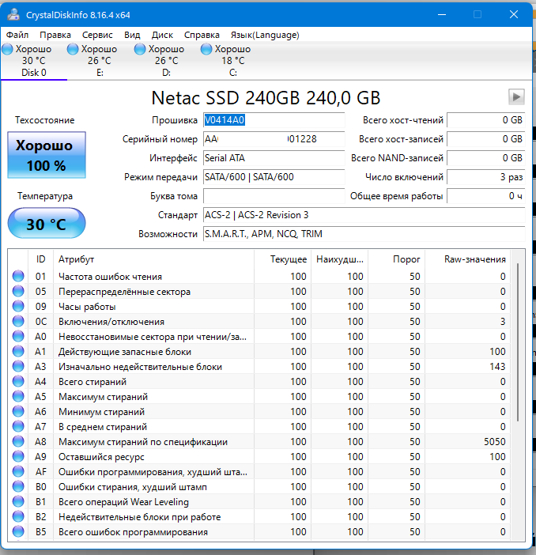Click the Стандарт field ACS-2

pyautogui.click(x=364, y=215)
